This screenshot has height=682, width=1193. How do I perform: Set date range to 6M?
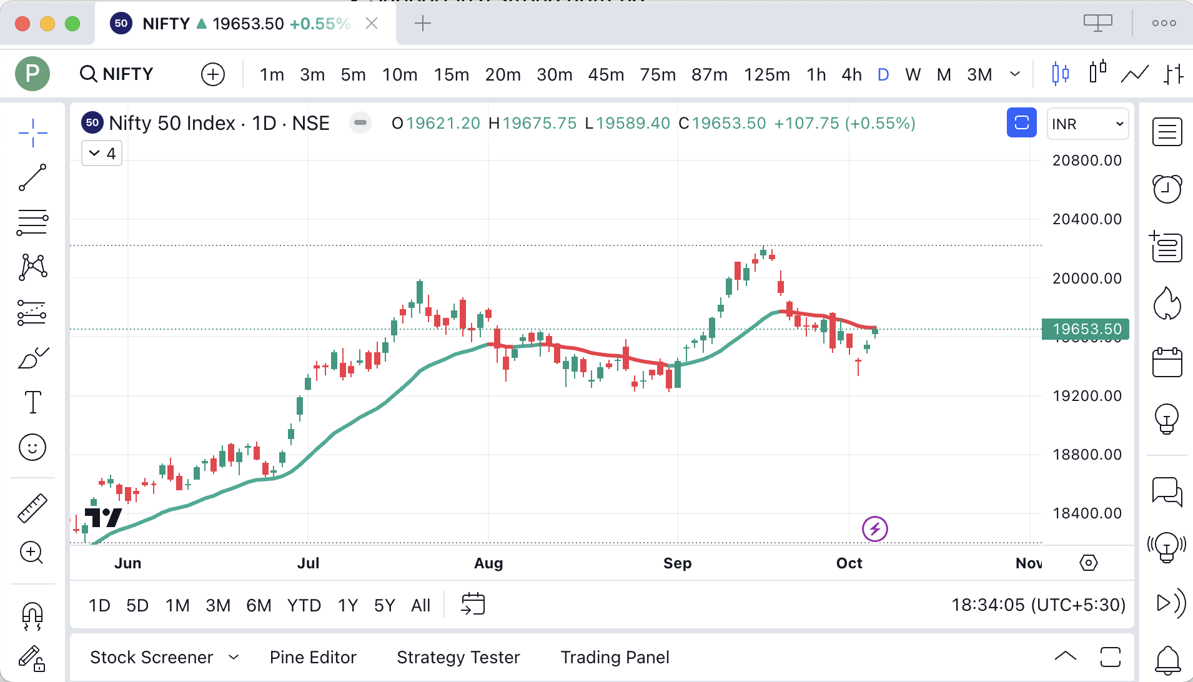[259, 605]
